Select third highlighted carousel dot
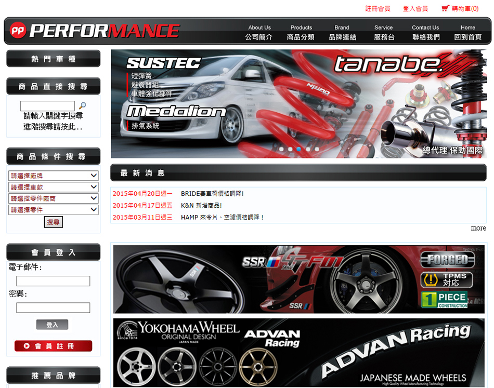Screen dimensions: 494x388 pos(299,149)
